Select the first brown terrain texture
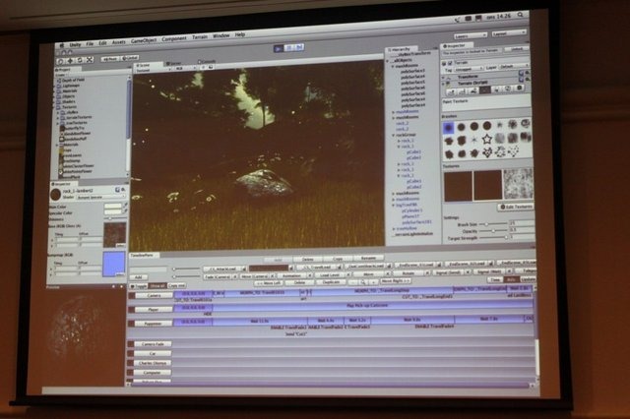Screen dimensions: 630x419 point(458,186)
